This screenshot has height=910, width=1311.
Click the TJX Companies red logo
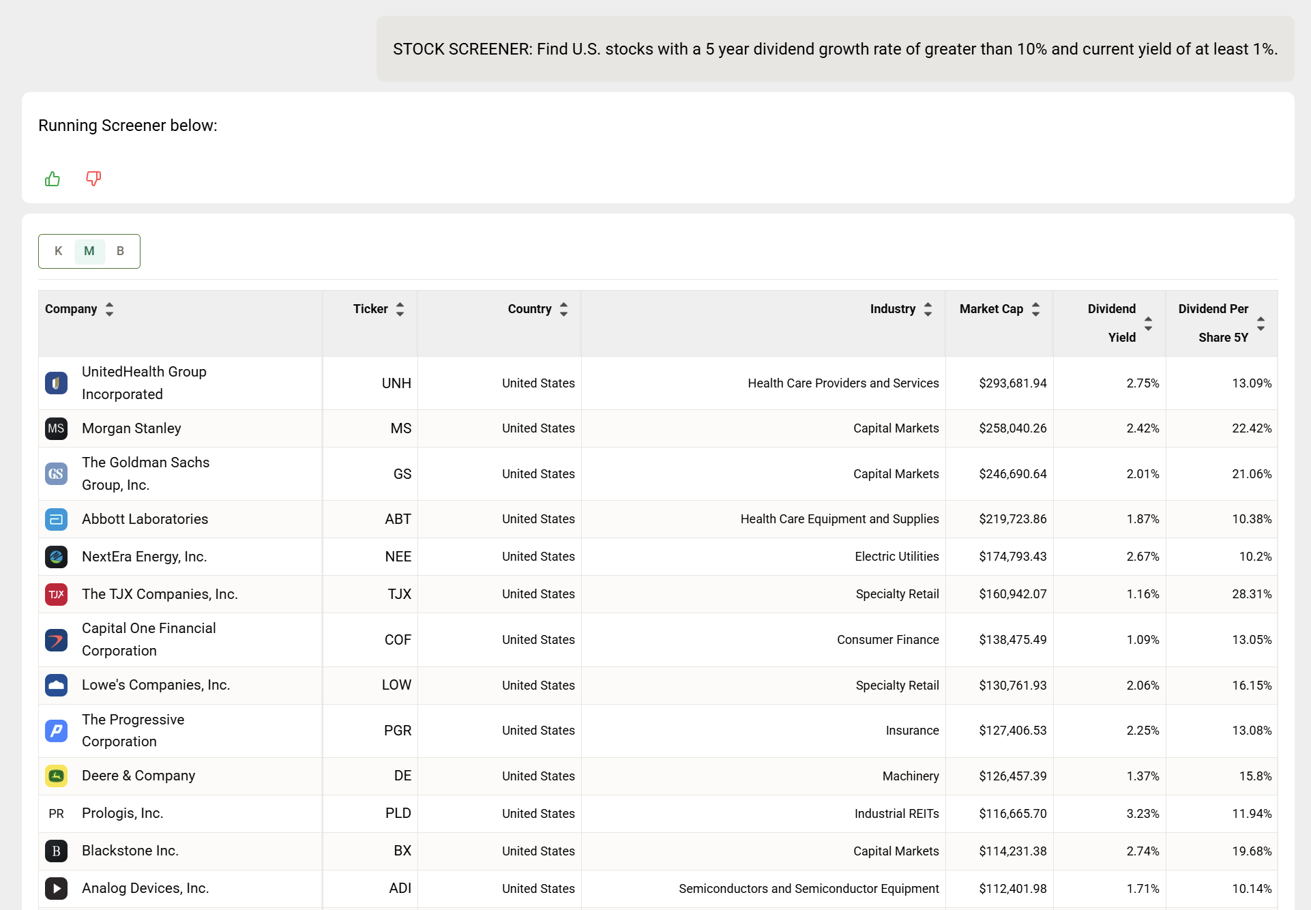click(x=56, y=594)
